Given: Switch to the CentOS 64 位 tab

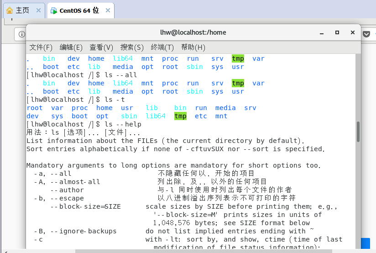Looking at the screenshot, I should 81,11.
